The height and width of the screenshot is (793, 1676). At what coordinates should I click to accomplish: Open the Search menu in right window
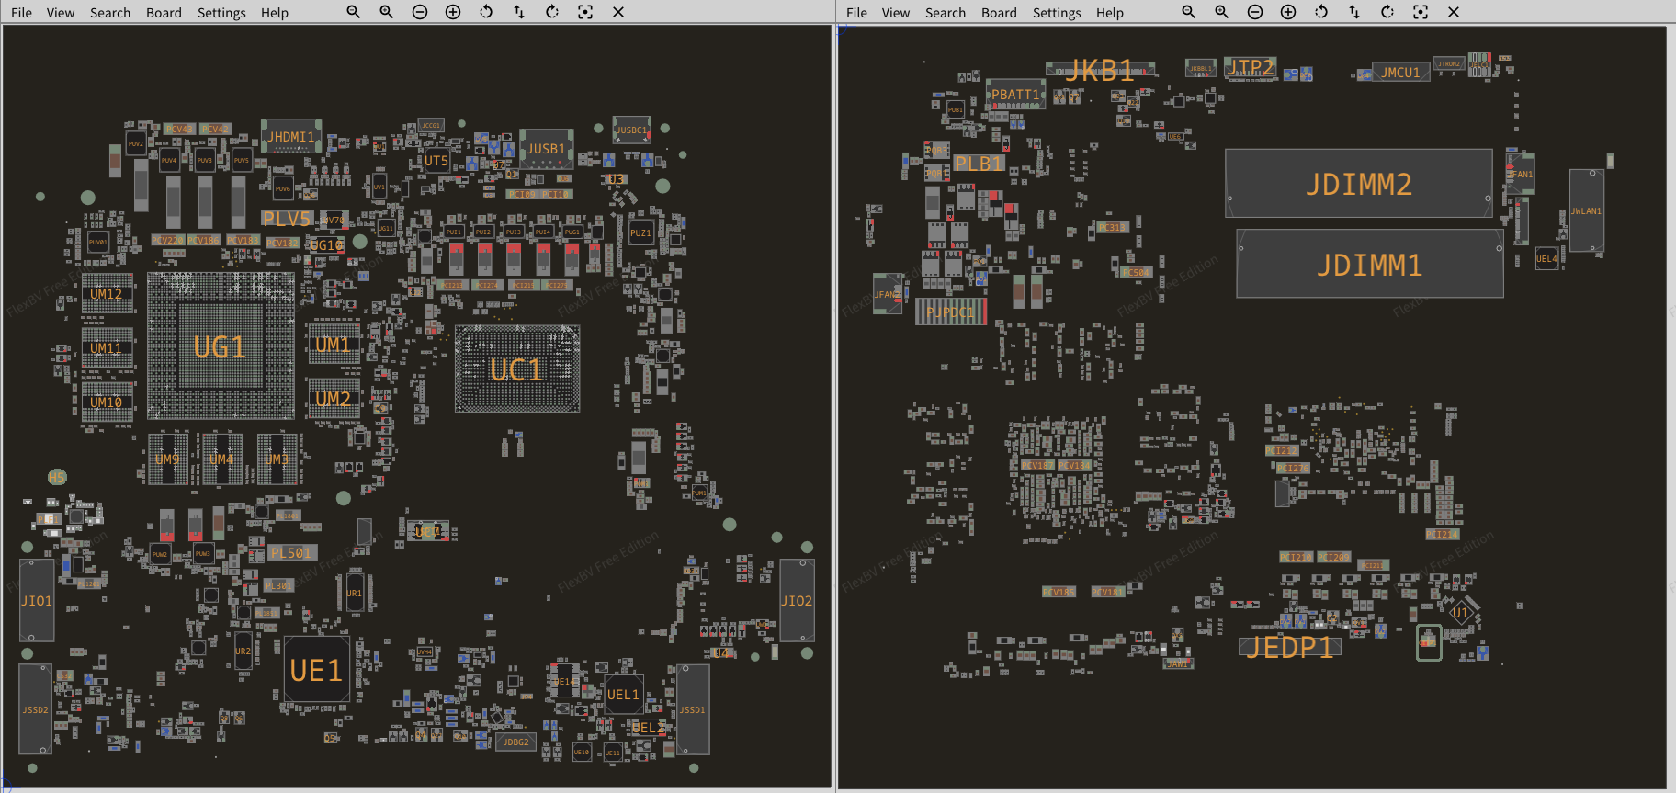click(x=946, y=13)
